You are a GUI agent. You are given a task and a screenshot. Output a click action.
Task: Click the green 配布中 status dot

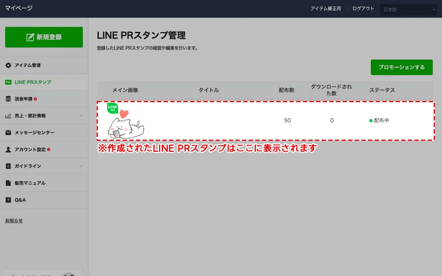371,120
